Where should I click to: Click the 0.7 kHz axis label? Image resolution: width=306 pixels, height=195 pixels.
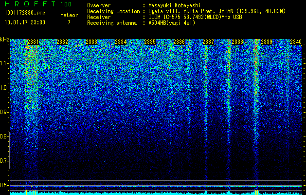[x=4, y=161]
